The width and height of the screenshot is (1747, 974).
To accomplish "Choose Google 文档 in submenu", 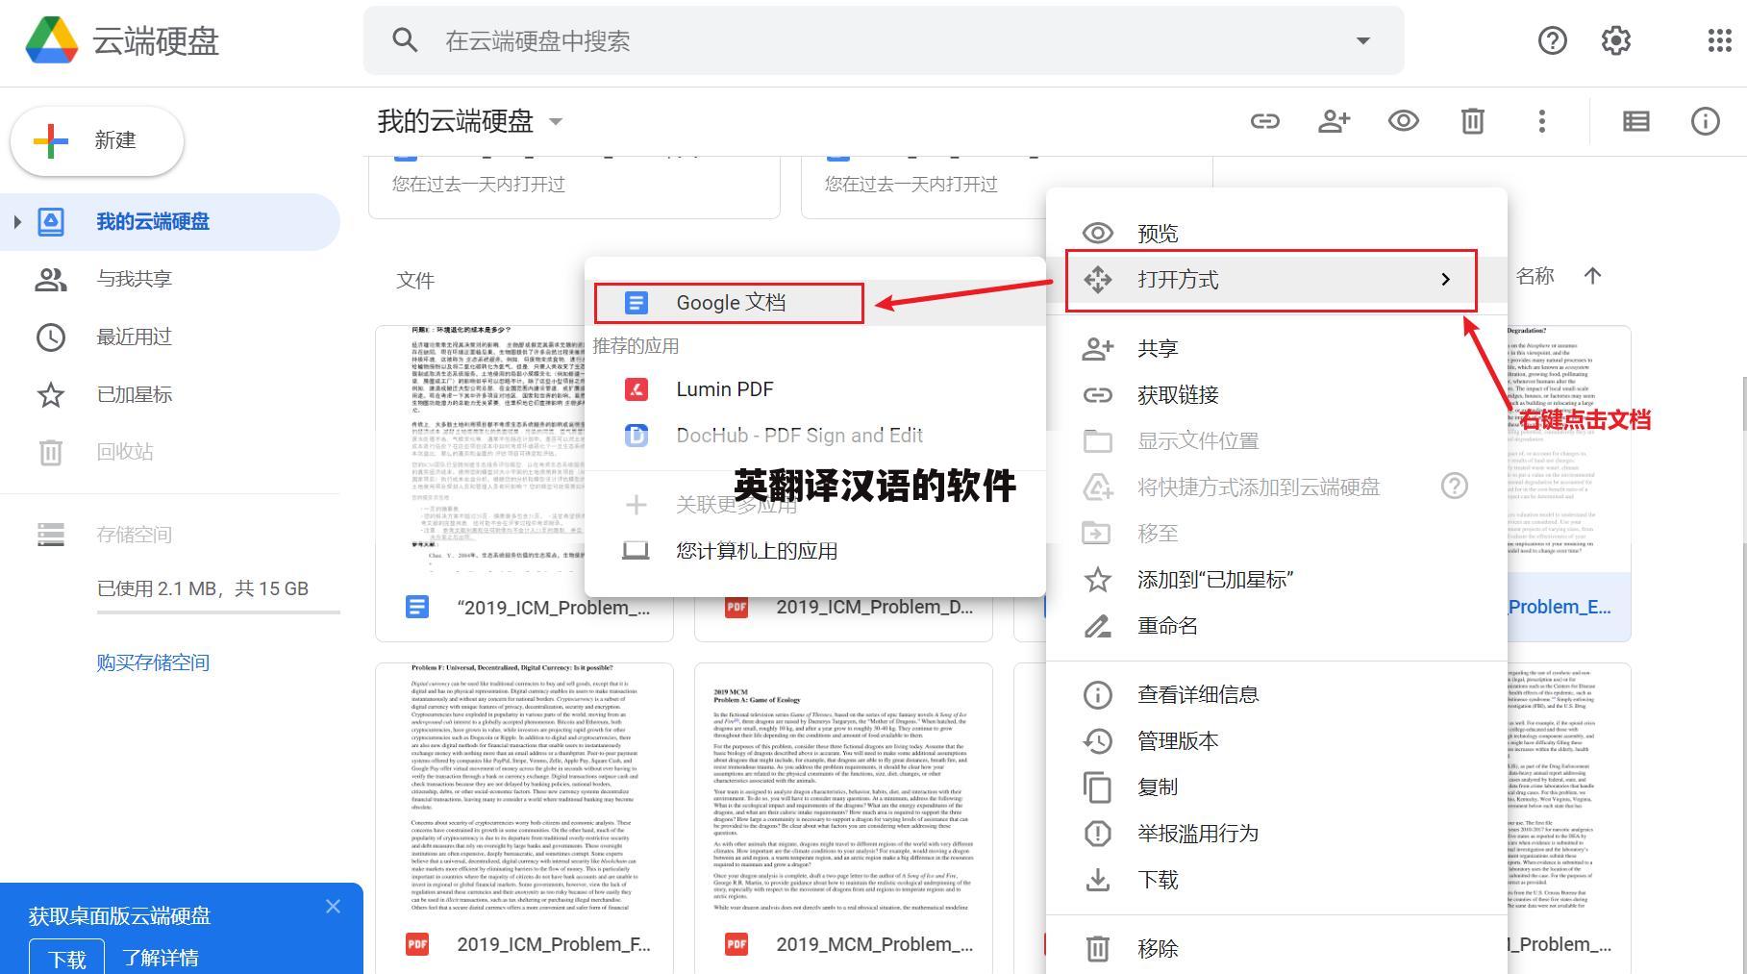I will click(x=815, y=303).
